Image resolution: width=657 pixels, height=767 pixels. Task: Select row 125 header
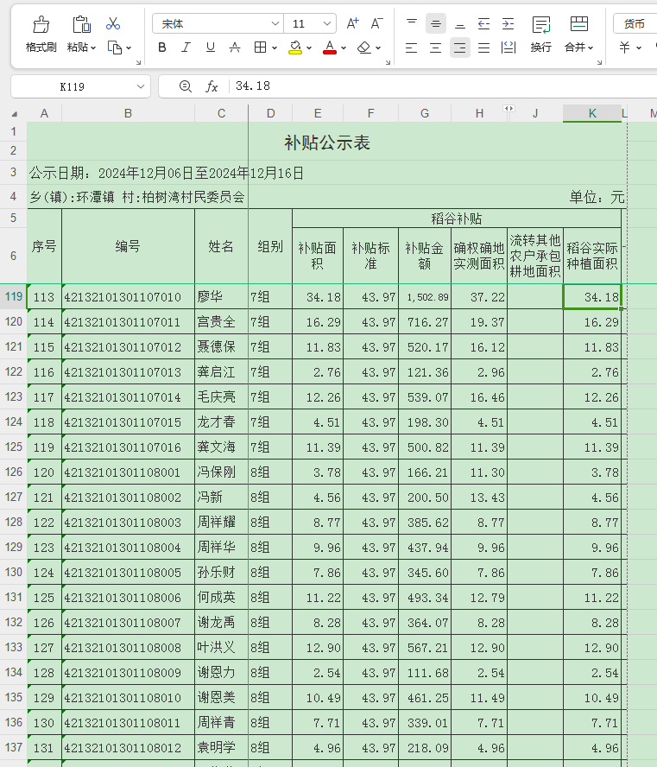(14, 447)
